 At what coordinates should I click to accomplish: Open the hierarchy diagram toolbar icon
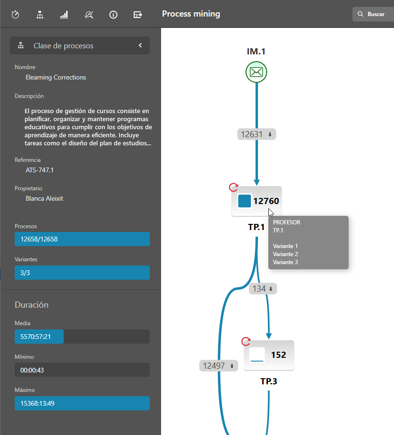[x=40, y=15]
